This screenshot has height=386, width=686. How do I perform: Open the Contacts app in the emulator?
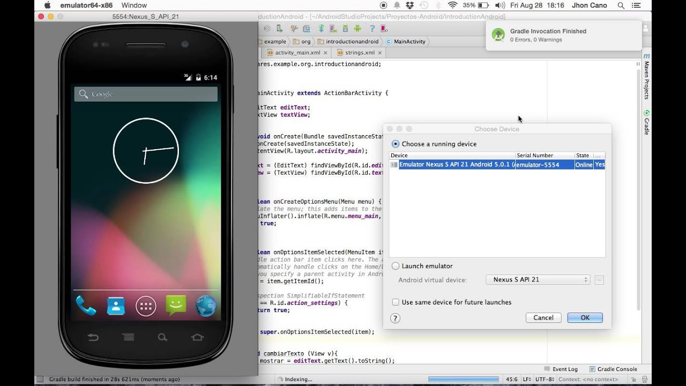pos(116,306)
